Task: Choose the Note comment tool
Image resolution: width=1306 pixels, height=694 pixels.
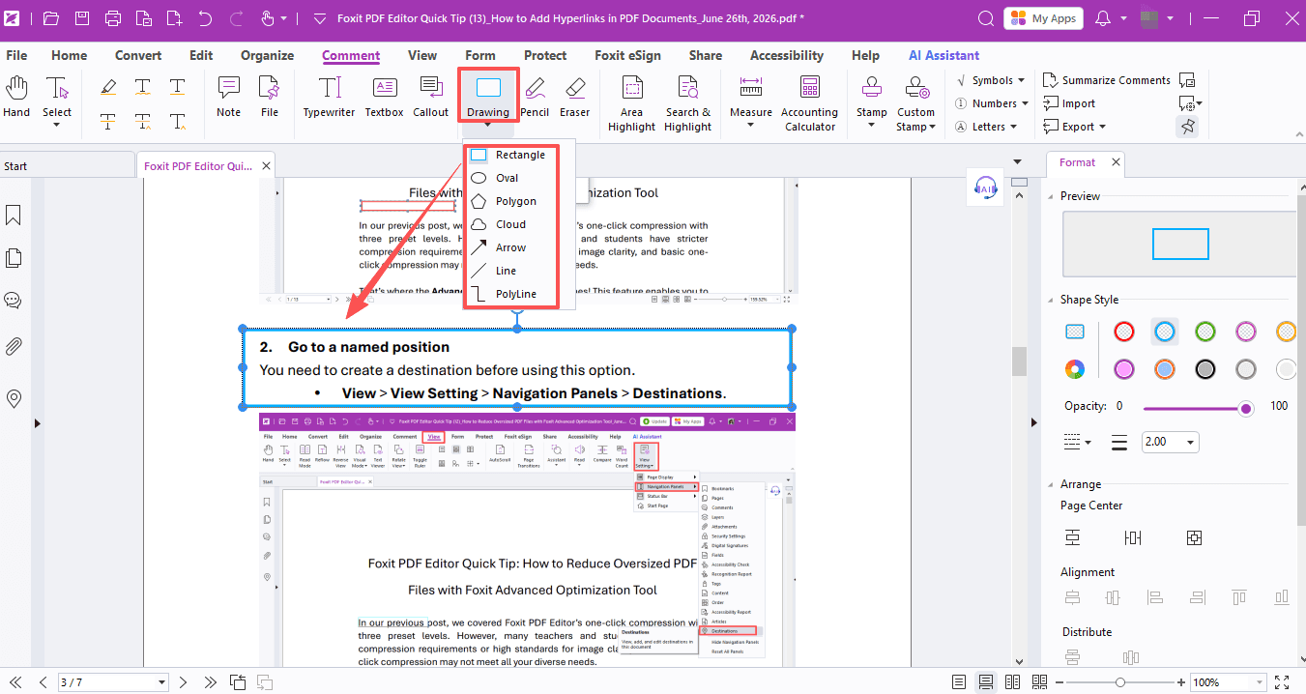Action: [229, 98]
